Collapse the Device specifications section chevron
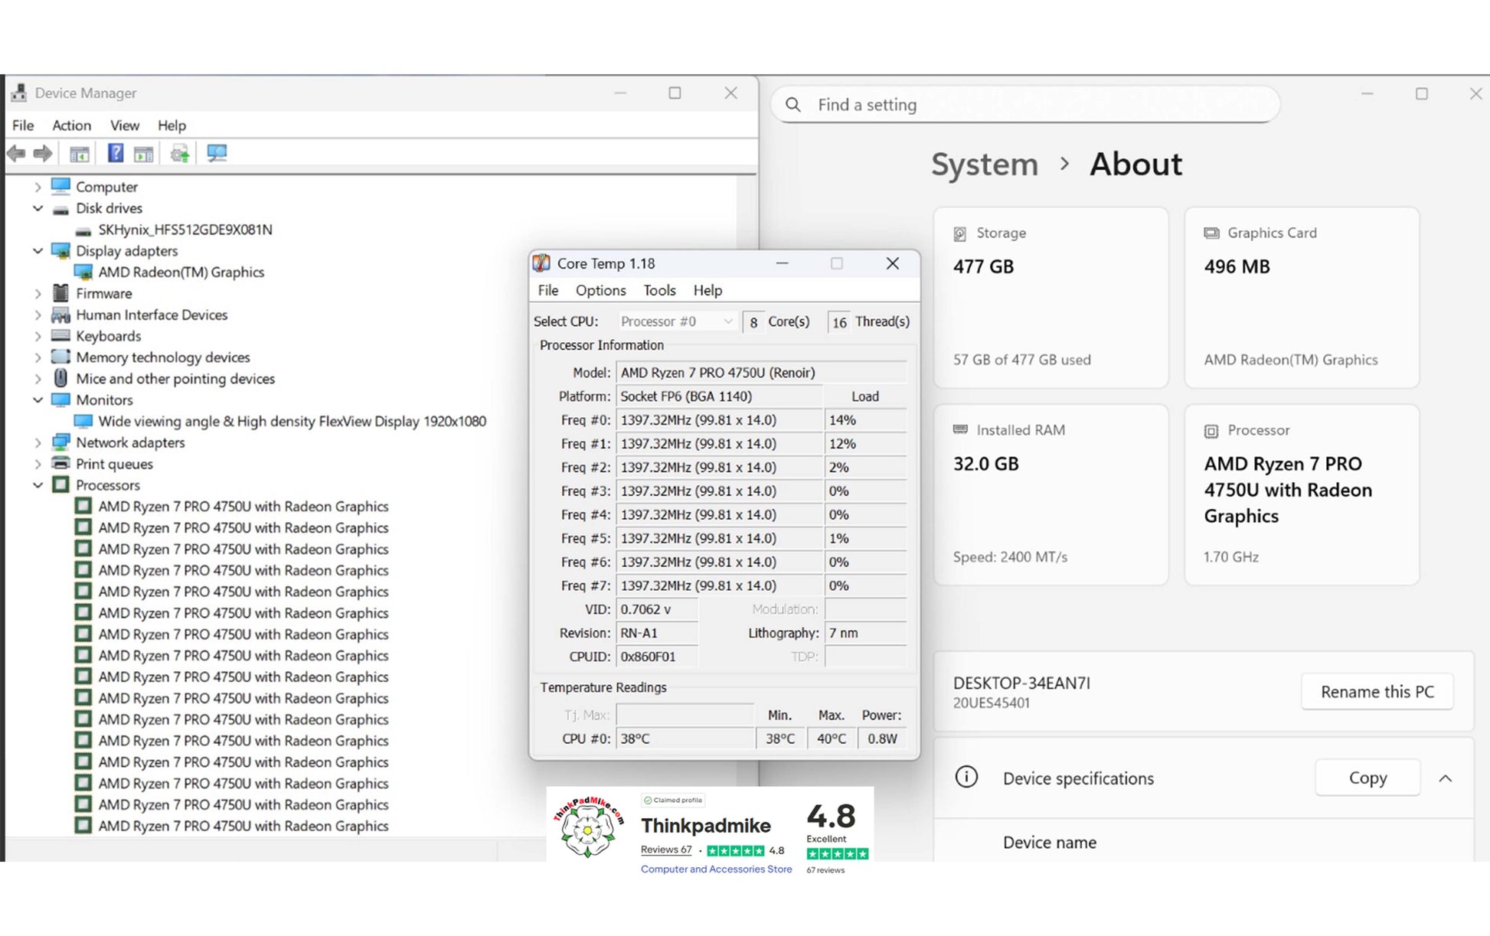 (x=1445, y=778)
